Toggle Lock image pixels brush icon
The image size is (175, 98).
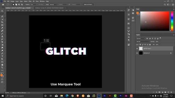[143, 45]
